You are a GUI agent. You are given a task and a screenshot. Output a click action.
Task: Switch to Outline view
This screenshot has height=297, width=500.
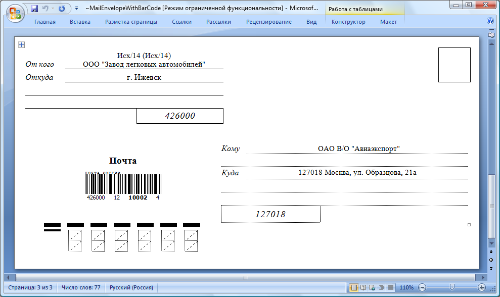(x=381, y=287)
